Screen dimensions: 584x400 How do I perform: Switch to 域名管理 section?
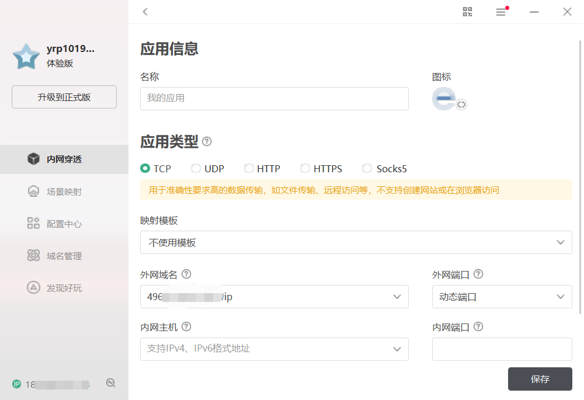click(64, 256)
